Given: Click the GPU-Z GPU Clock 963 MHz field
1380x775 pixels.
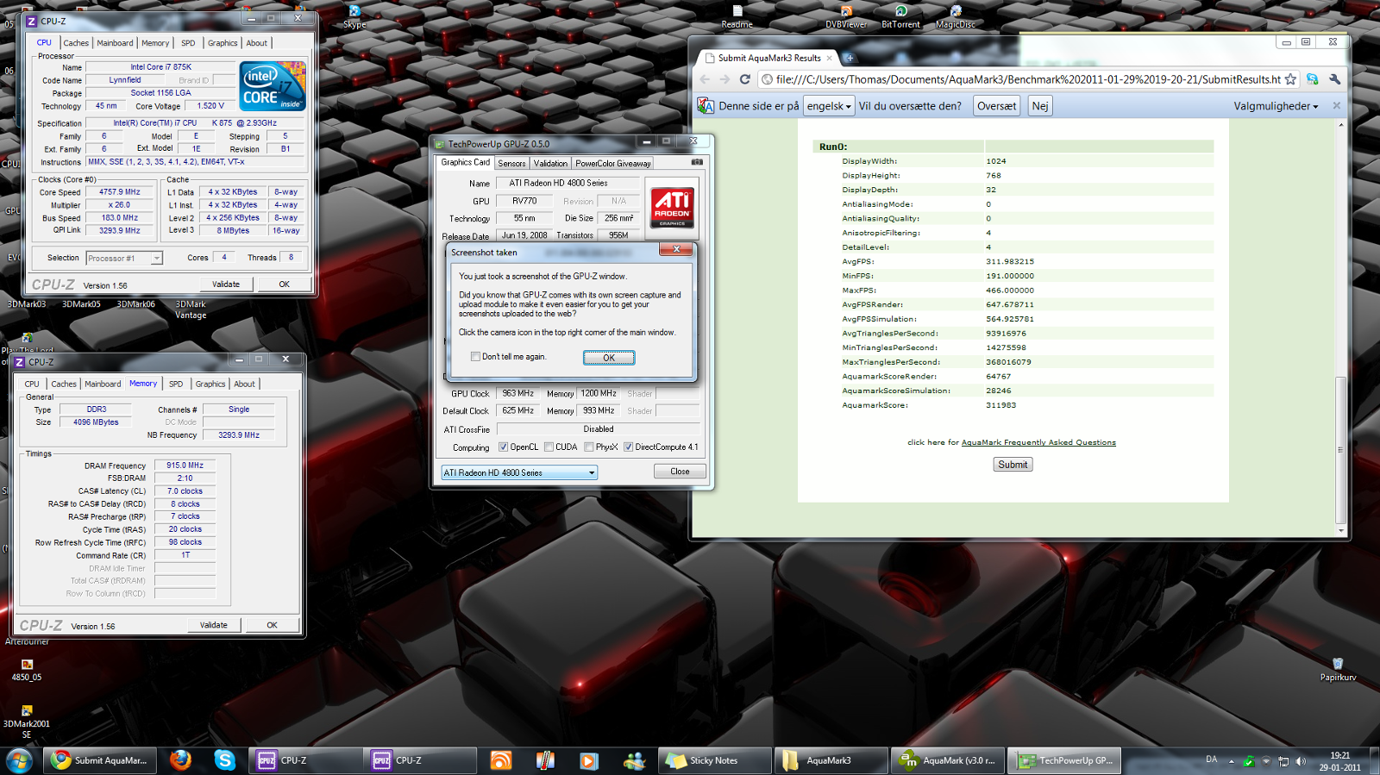Looking at the screenshot, I should pyautogui.click(x=517, y=393).
